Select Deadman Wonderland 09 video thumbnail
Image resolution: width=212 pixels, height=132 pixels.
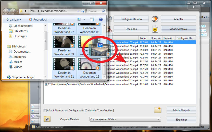pos(64,42)
